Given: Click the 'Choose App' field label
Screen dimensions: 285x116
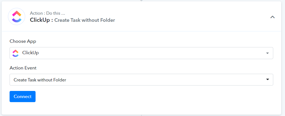Looking at the screenshot, I should click(x=23, y=41).
